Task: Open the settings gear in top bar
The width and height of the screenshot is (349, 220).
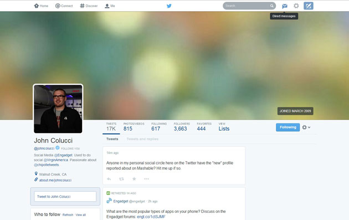Action: [x=296, y=6]
